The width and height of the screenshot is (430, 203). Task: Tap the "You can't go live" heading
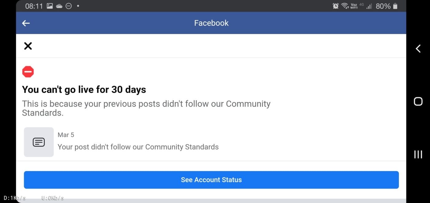click(x=84, y=90)
